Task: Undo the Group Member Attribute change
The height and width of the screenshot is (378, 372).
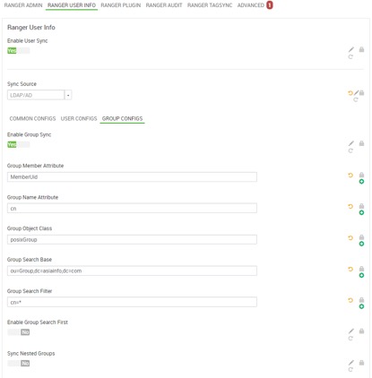Action: [x=350, y=176]
